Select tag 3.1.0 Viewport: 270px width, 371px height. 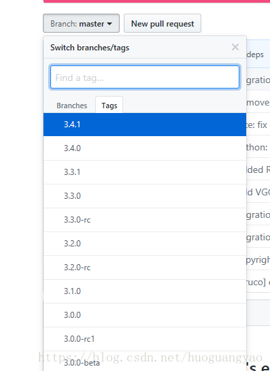click(x=145, y=291)
